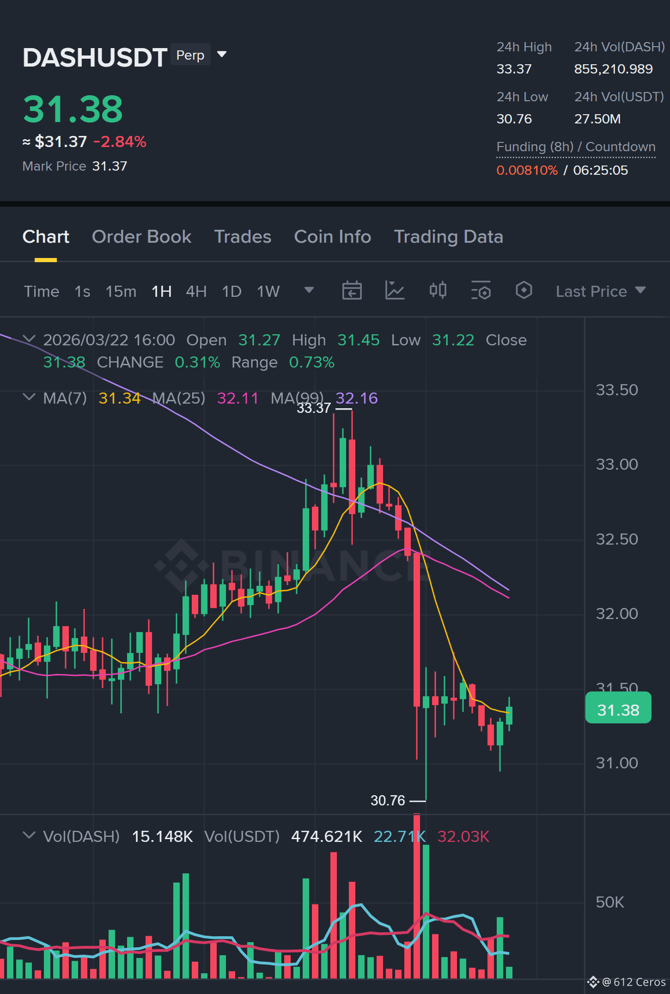Screen dimensions: 670x994
Task: Expand more time interval options arrow
Action: point(309,290)
